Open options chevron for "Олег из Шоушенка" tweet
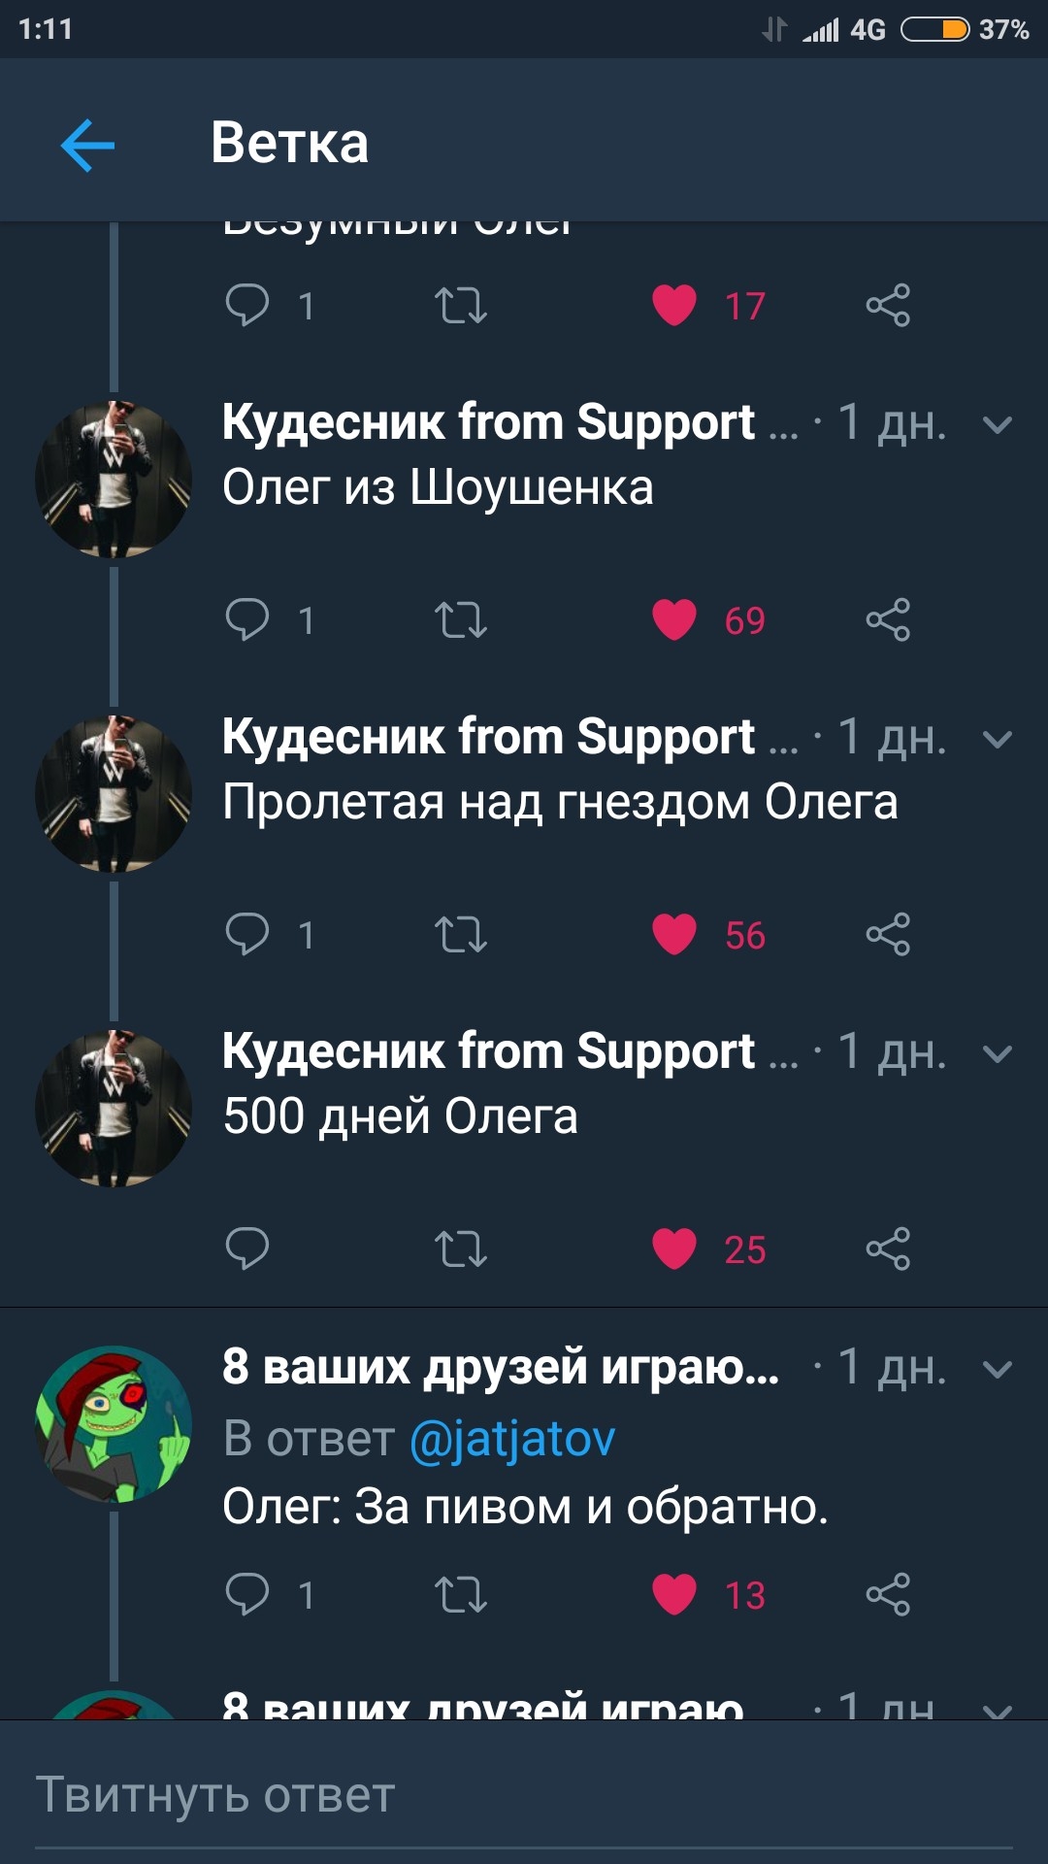Image resolution: width=1048 pixels, height=1864 pixels. 998,424
